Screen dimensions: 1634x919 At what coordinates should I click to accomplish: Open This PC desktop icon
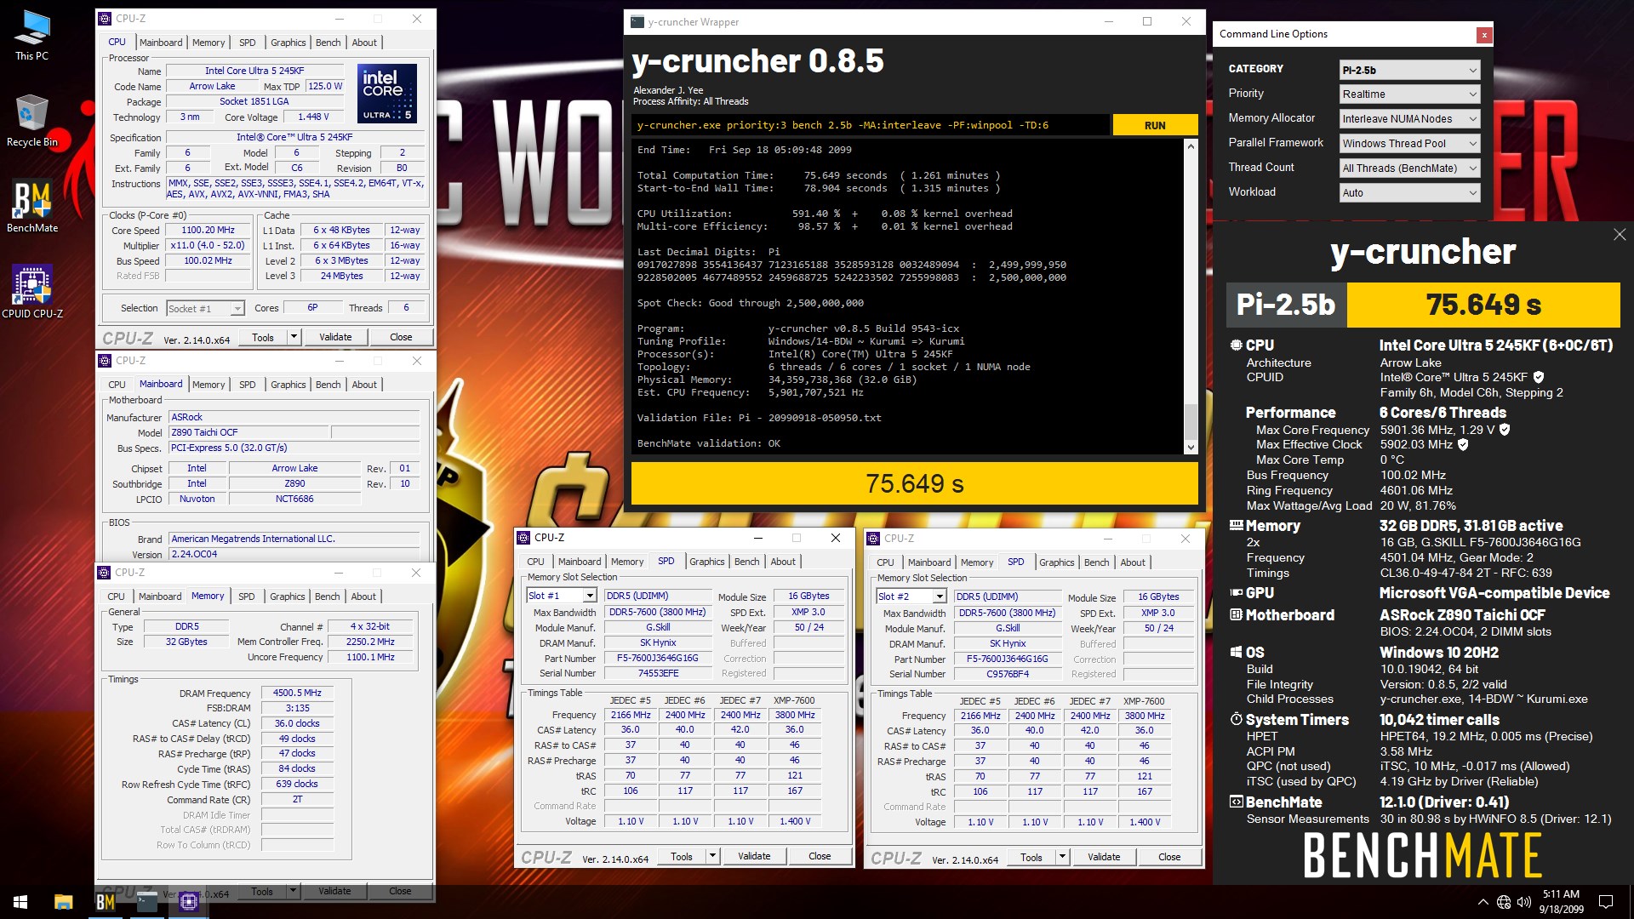(31, 36)
